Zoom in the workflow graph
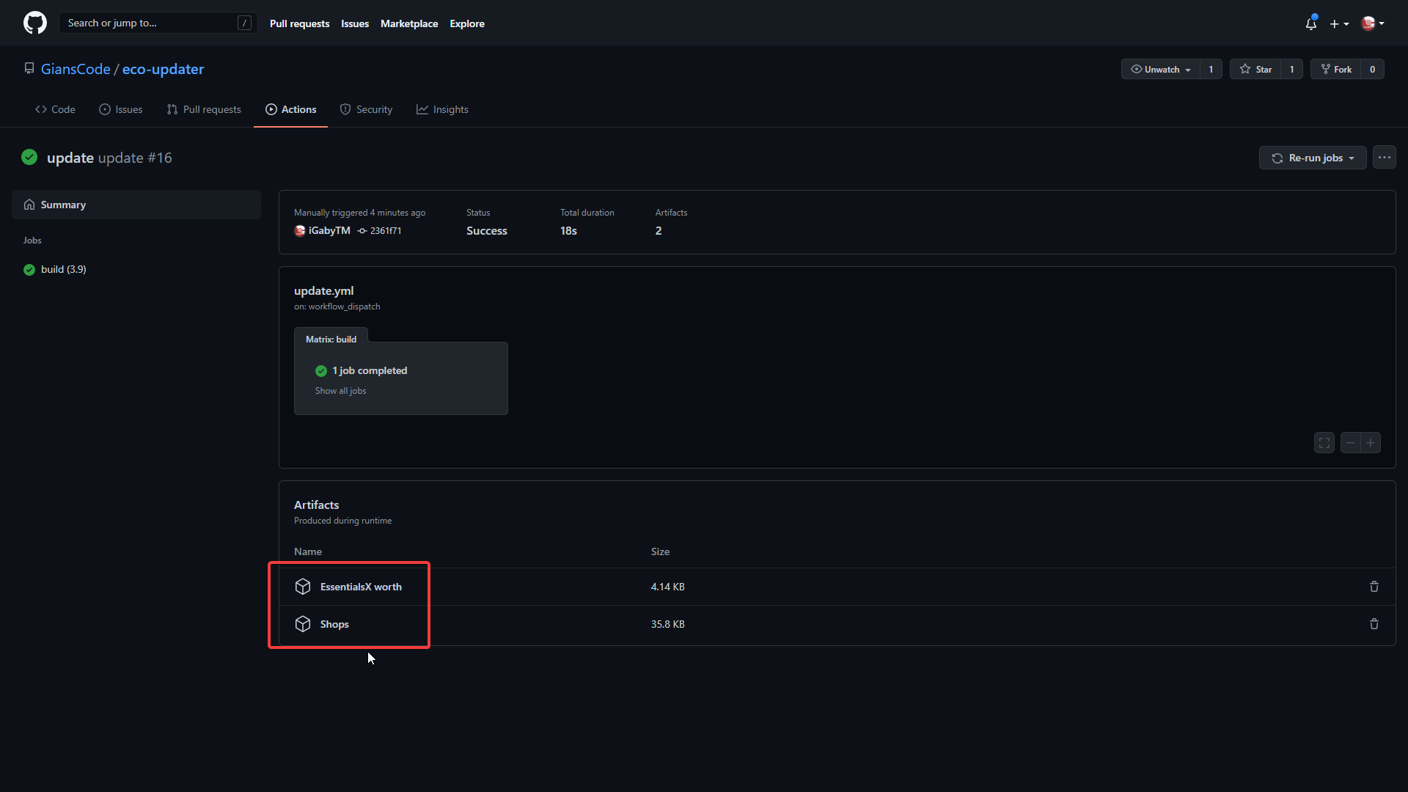Image resolution: width=1408 pixels, height=792 pixels. [x=1370, y=443]
